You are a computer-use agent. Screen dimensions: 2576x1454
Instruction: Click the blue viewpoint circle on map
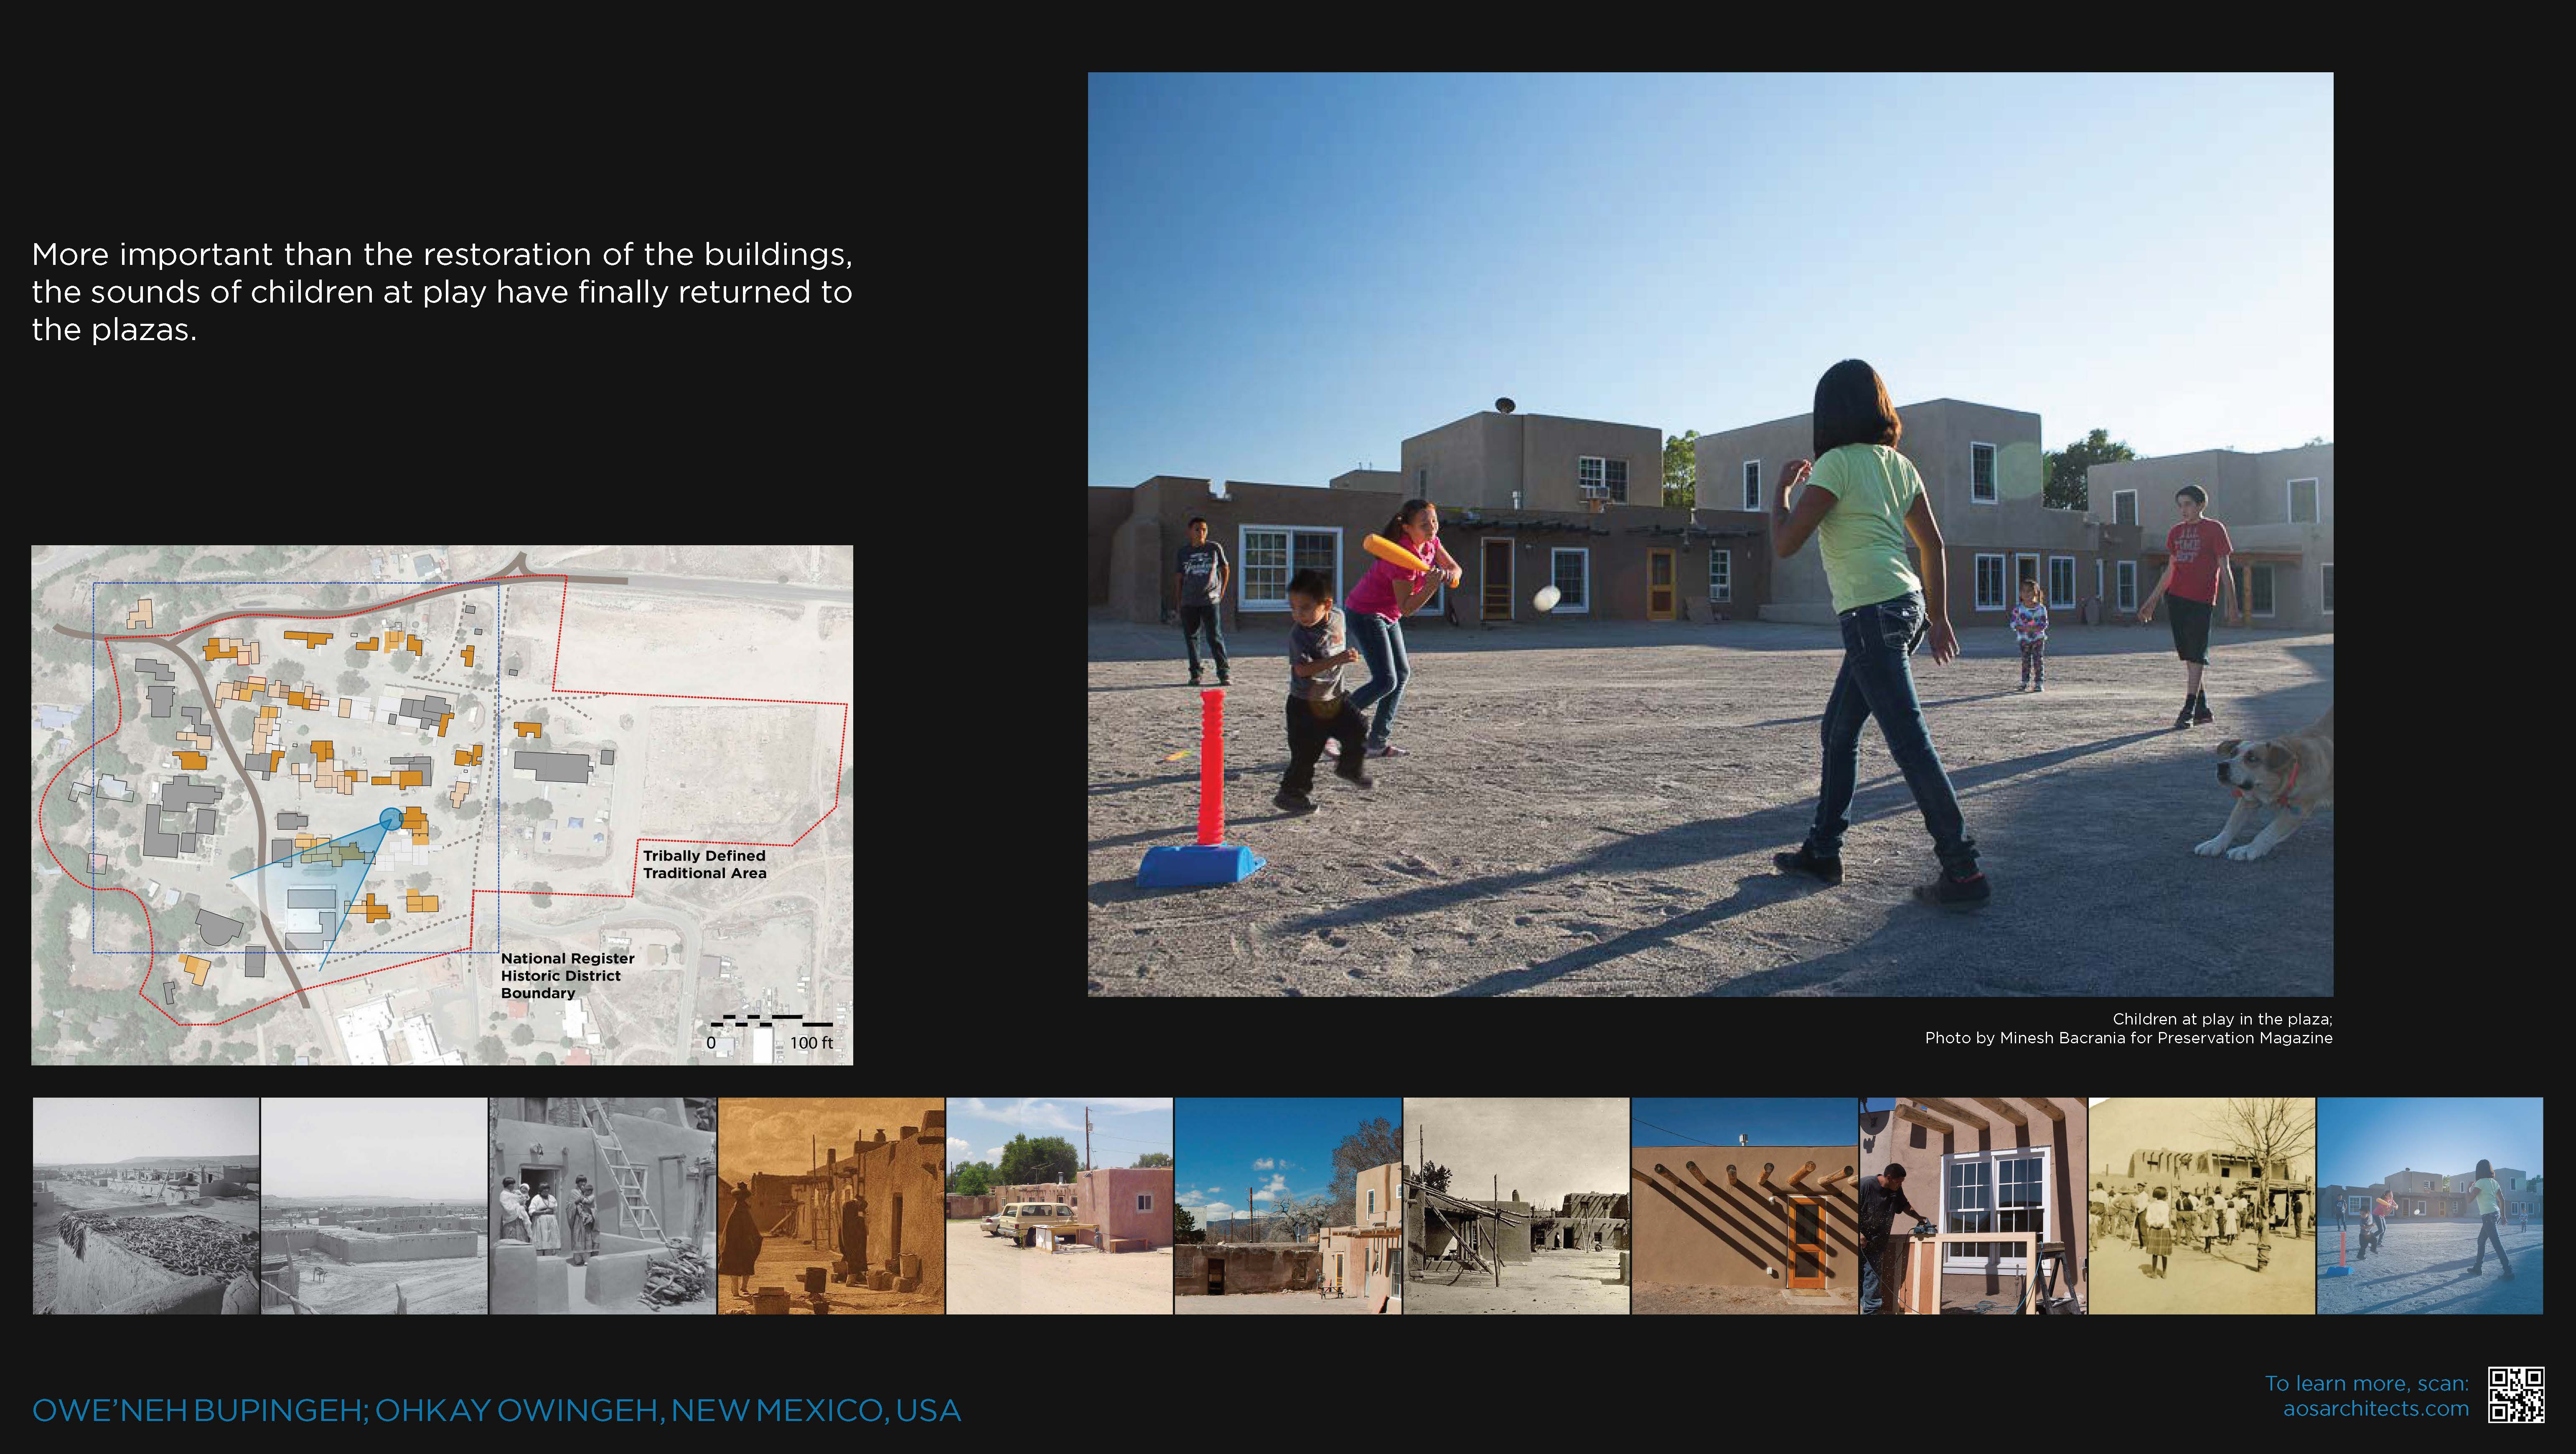[391, 819]
